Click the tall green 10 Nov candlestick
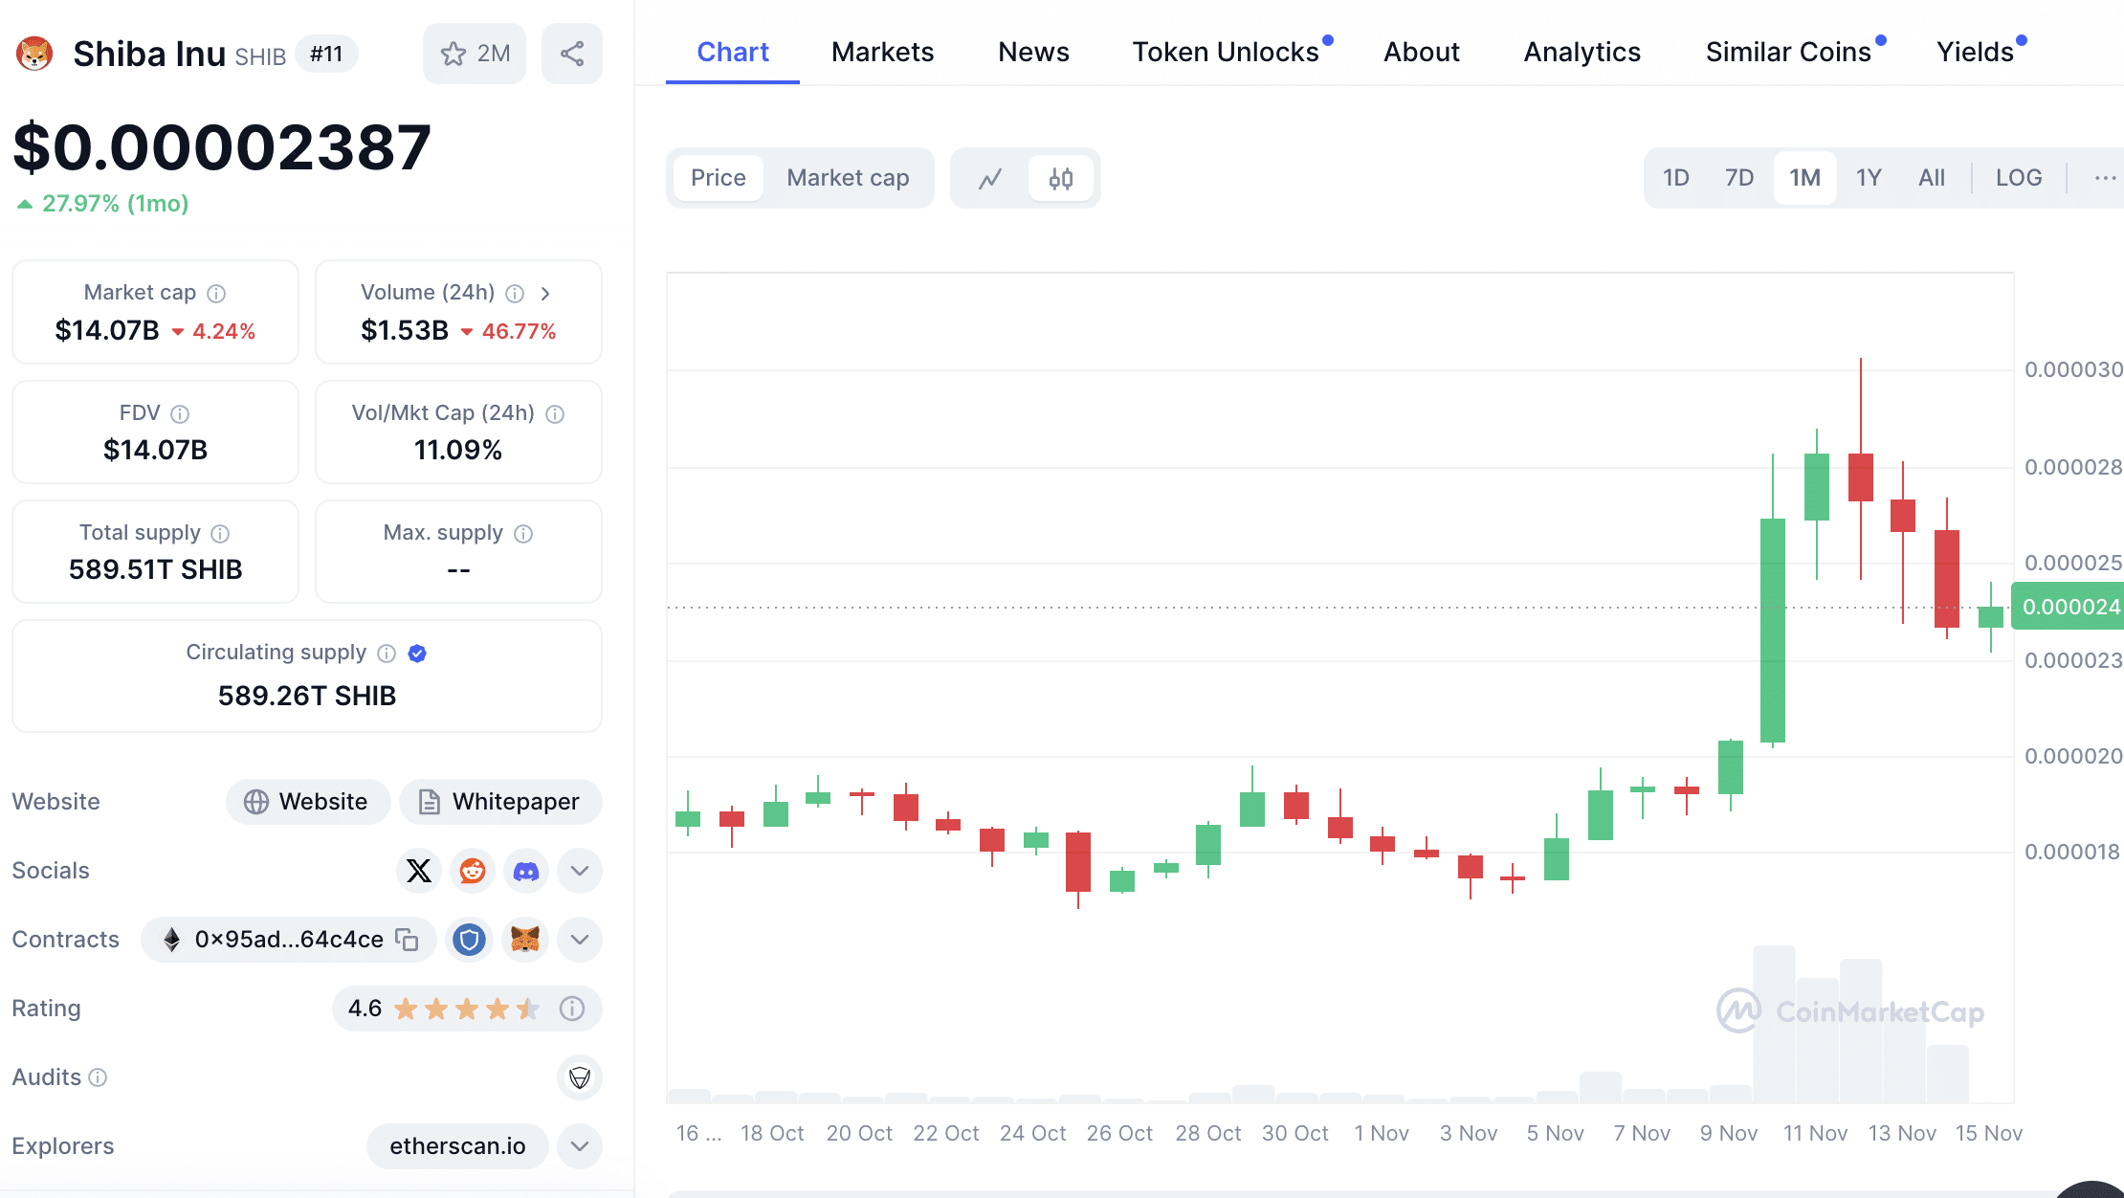 pyautogui.click(x=1773, y=630)
